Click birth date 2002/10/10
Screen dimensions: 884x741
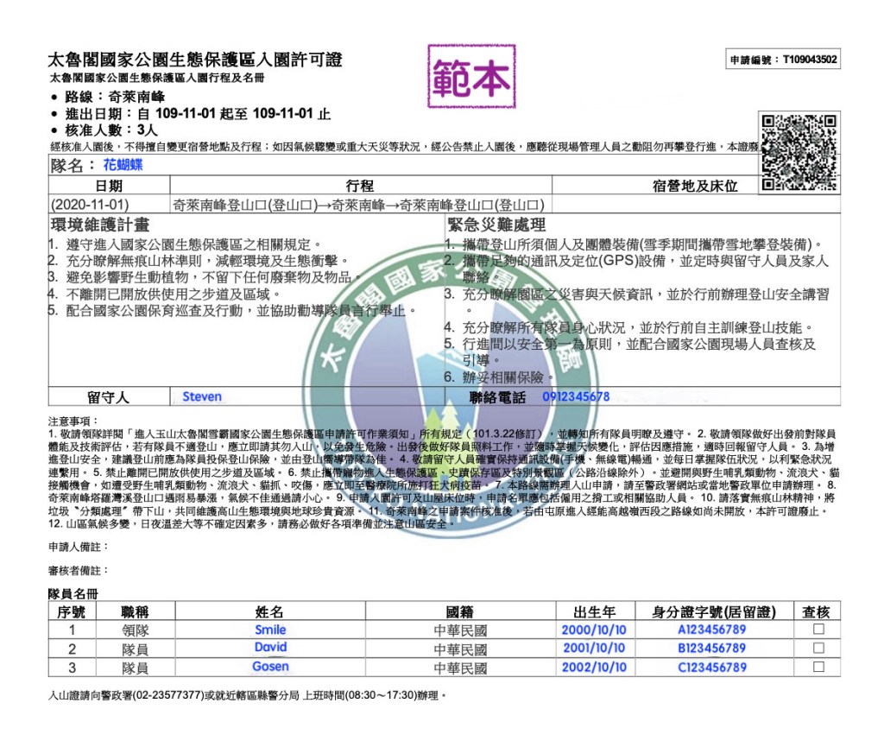click(x=594, y=667)
